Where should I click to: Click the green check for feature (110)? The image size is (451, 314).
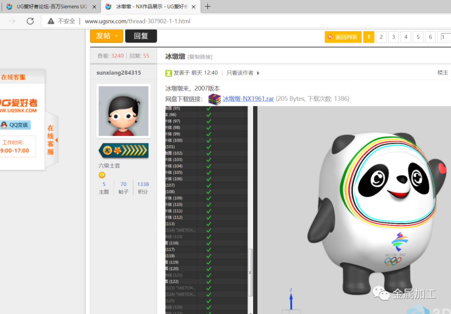(209, 205)
